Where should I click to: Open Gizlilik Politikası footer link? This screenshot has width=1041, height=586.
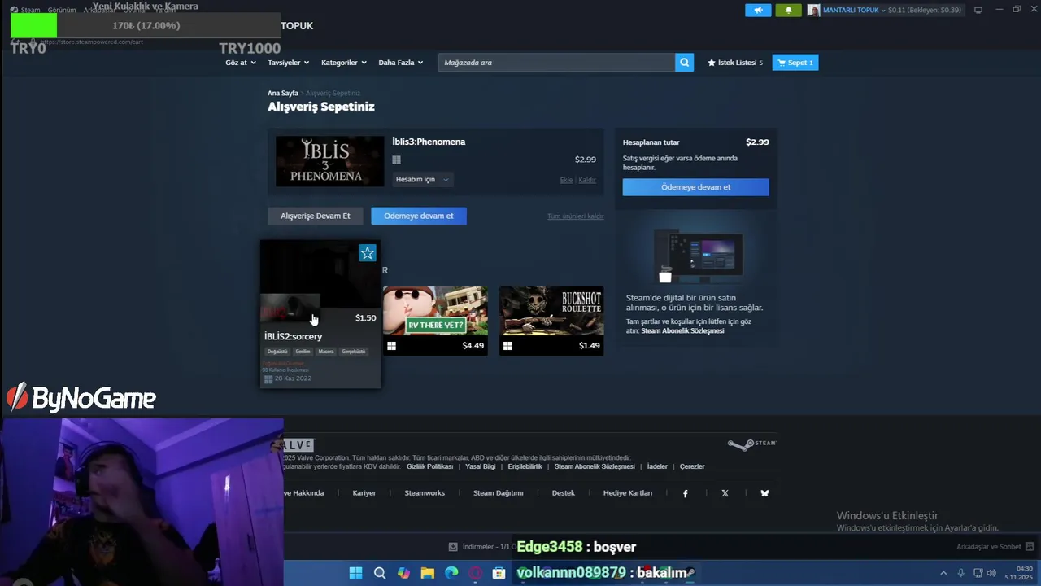pyautogui.click(x=429, y=466)
